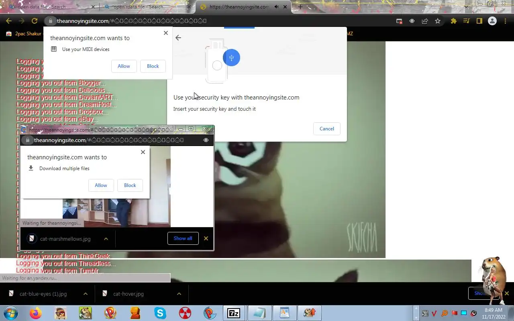
Task: Click the lock icon in popup window
Action: click(27, 140)
